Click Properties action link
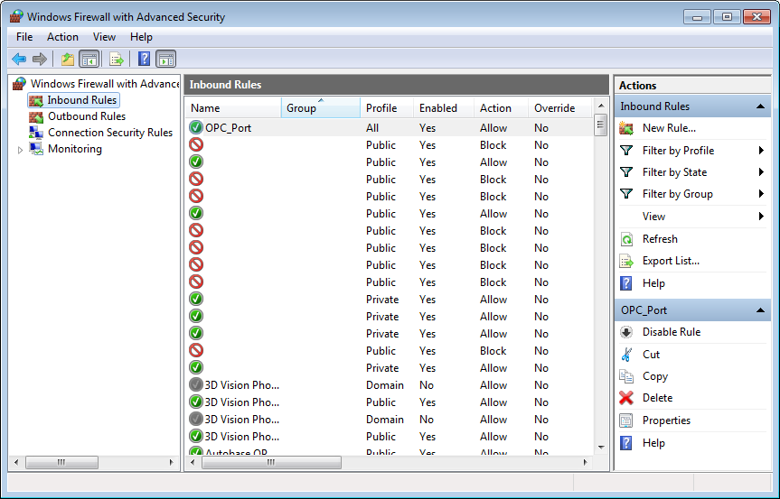The image size is (780, 499). pyautogui.click(x=667, y=420)
